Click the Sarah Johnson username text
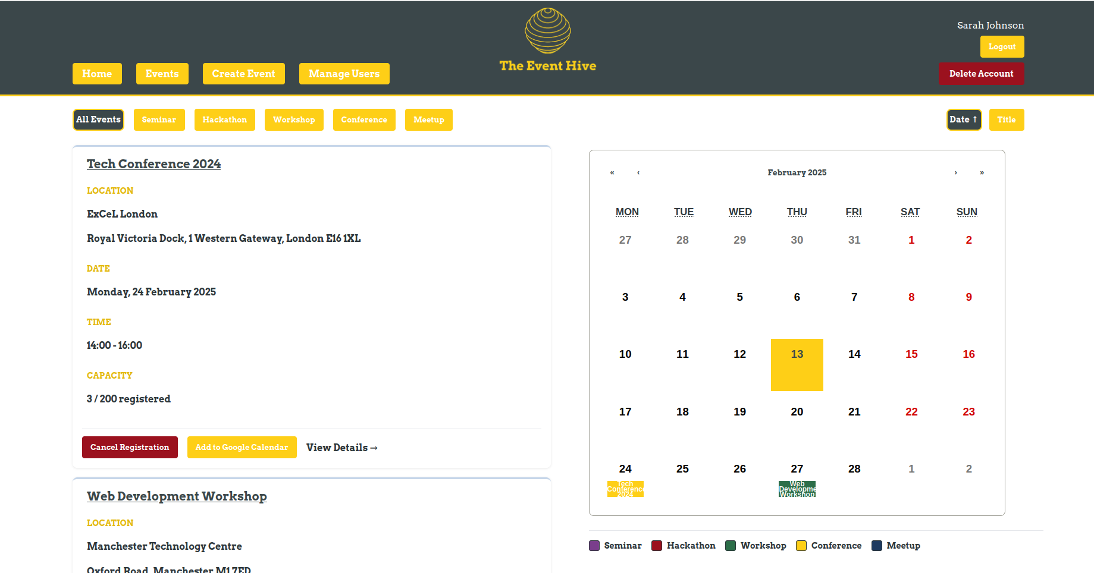1094x573 pixels. click(990, 26)
